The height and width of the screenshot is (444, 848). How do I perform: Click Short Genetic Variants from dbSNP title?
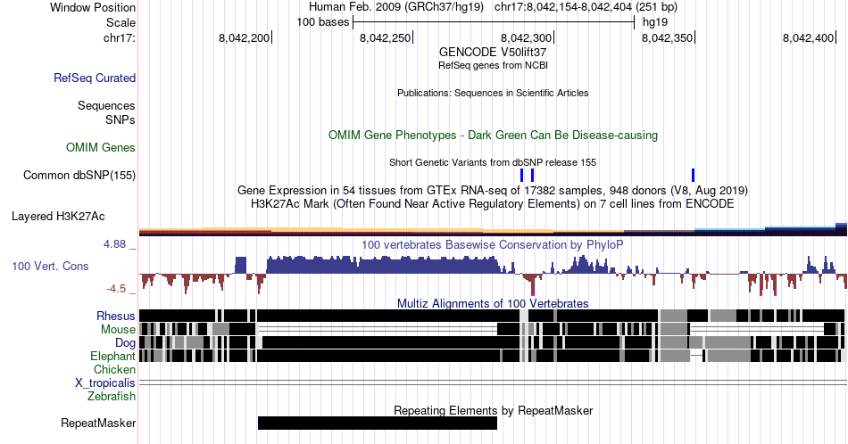493,162
